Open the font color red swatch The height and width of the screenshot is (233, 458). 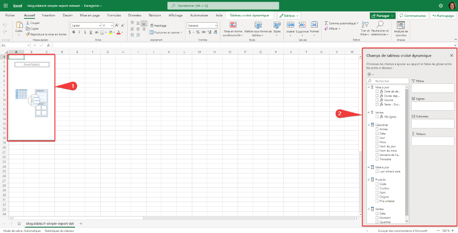[119, 32]
